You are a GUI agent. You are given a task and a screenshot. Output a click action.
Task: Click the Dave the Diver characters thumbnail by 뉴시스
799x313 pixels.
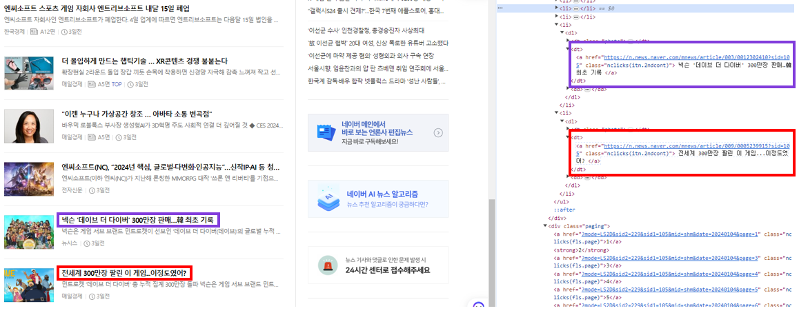(28, 232)
